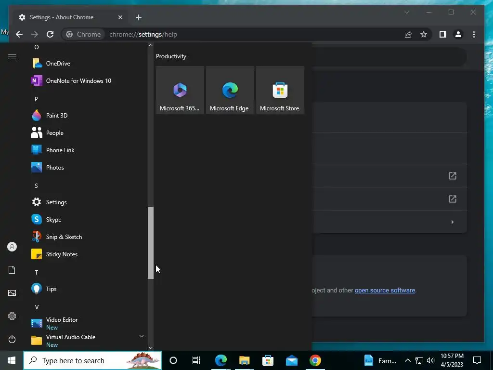Open Task View on the taskbar
Viewport: 493px width, 370px height.
pyautogui.click(x=196, y=360)
